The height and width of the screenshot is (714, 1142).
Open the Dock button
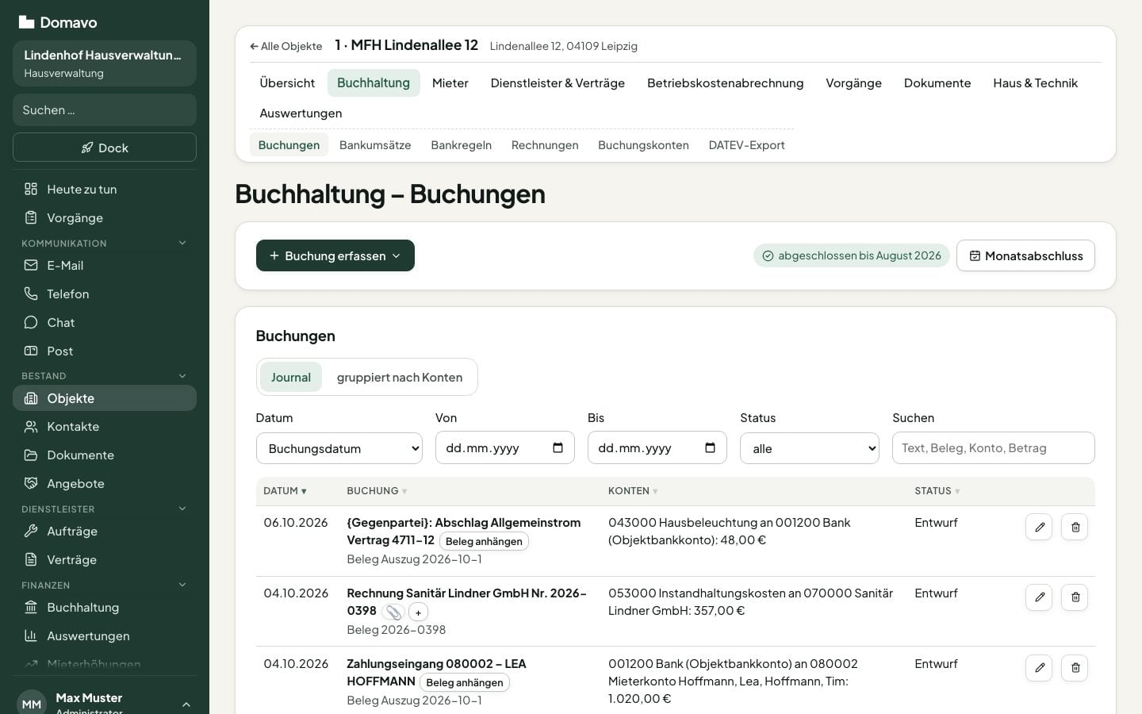[105, 148]
